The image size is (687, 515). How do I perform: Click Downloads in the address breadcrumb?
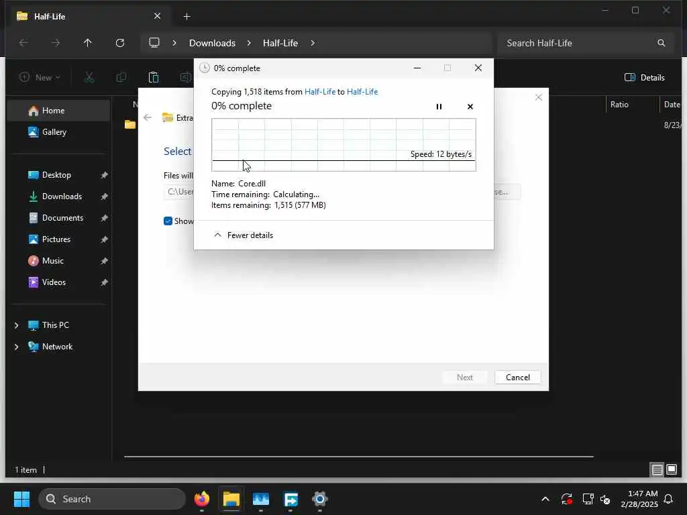pos(212,43)
